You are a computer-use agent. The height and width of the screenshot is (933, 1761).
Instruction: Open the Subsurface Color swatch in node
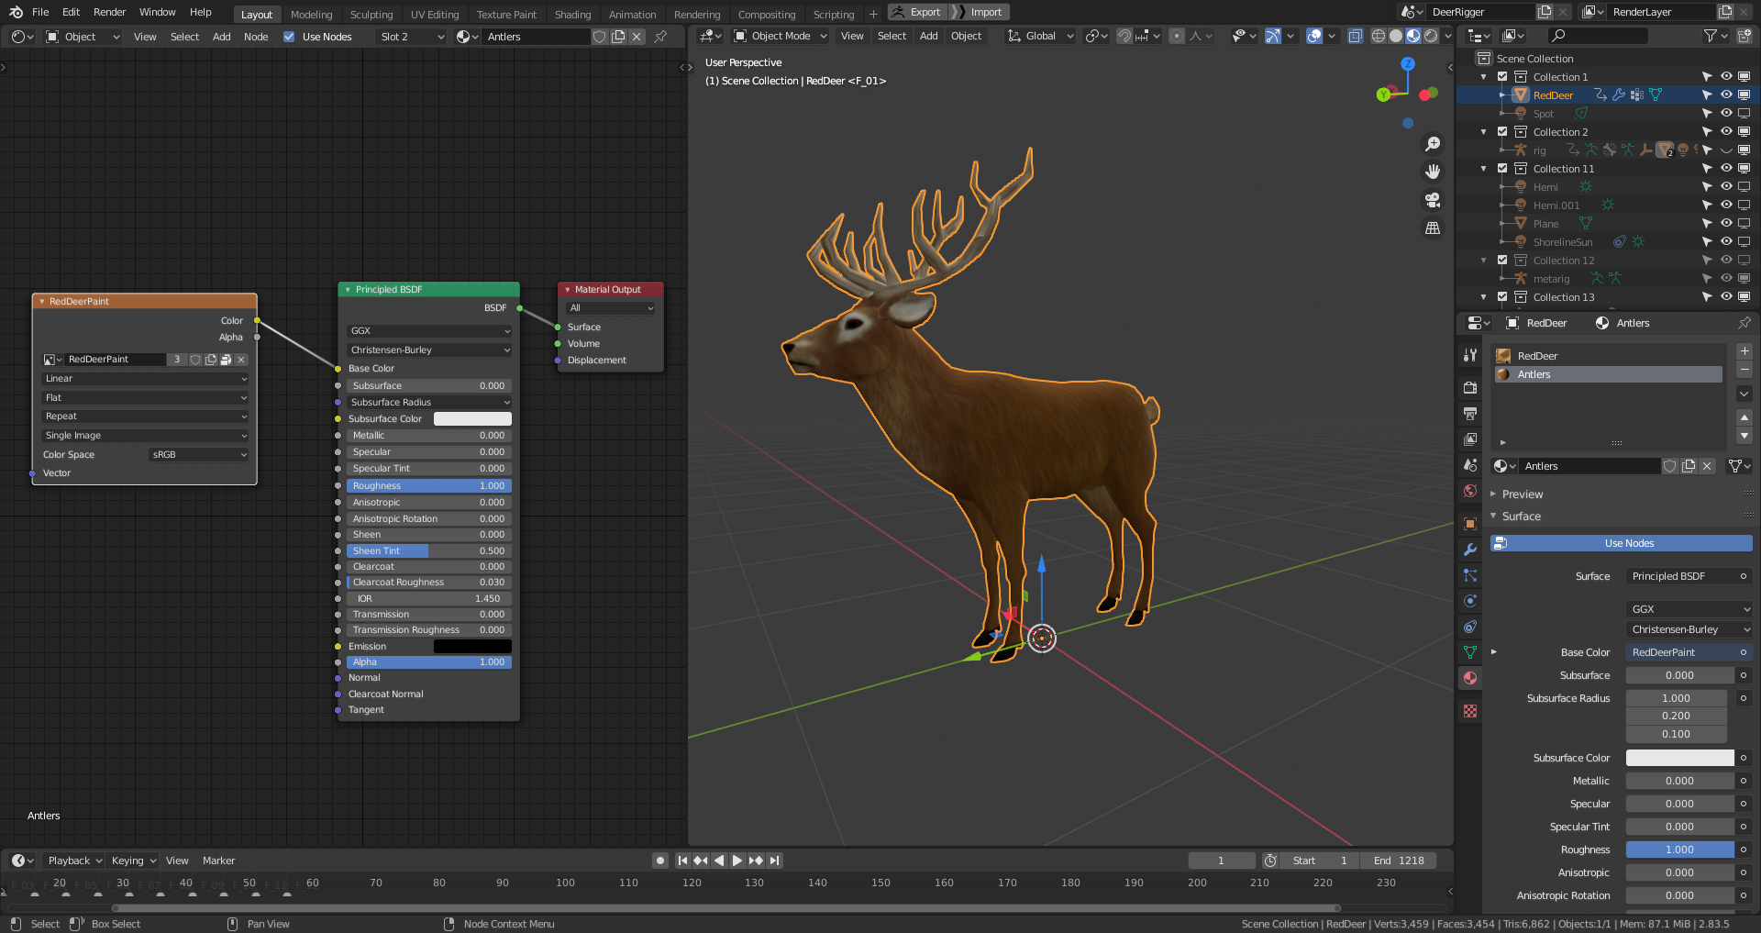coord(472,418)
